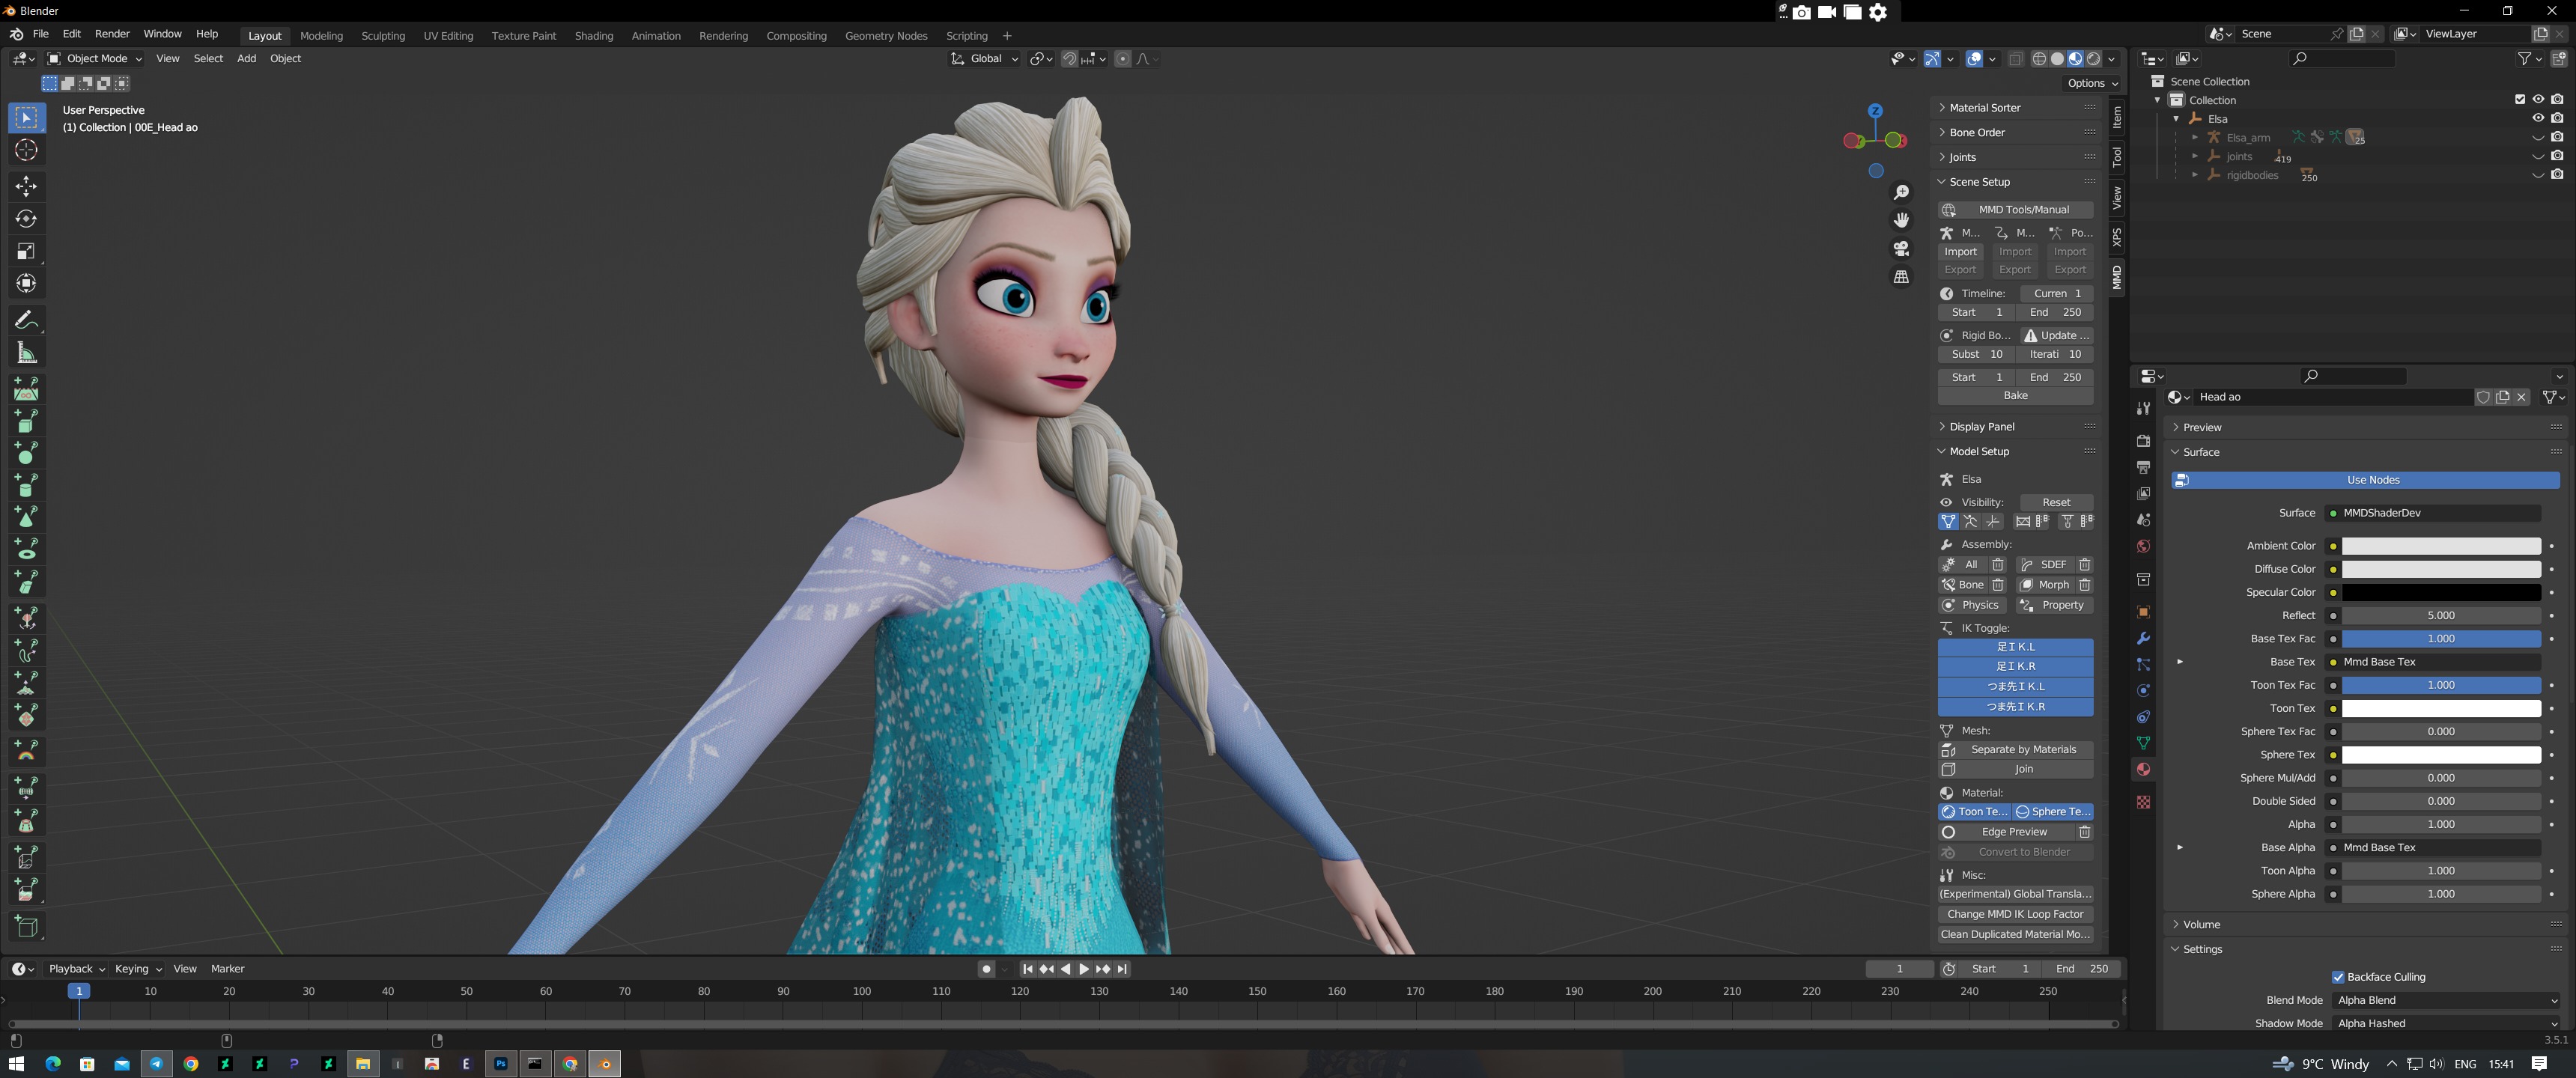Hide the Elsa object in outliner
This screenshot has height=1078, width=2576.
coord(2538,118)
